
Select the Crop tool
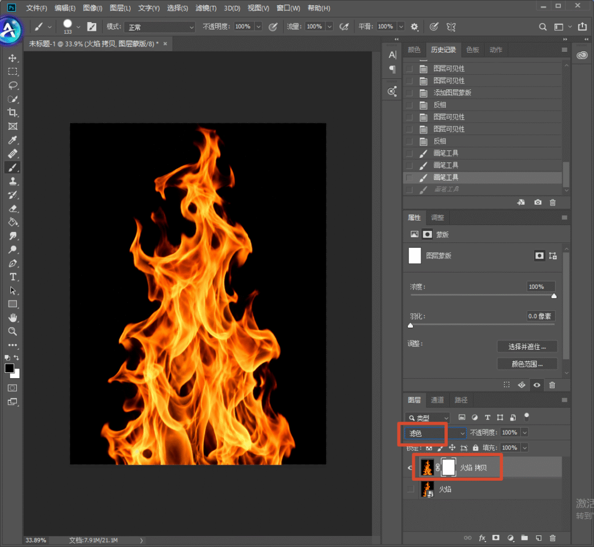[x=13, y=113]
